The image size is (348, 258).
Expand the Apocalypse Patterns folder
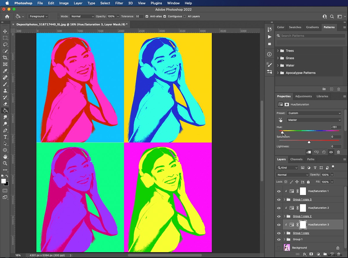(278, 73)
